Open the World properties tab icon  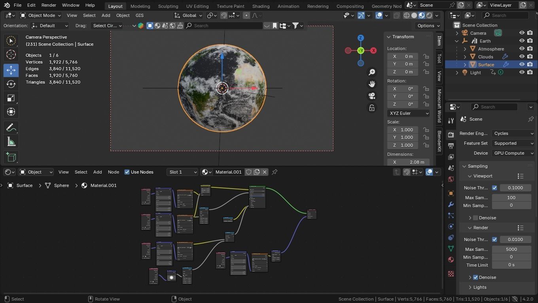pyautogui.click(x=451, y=179)
